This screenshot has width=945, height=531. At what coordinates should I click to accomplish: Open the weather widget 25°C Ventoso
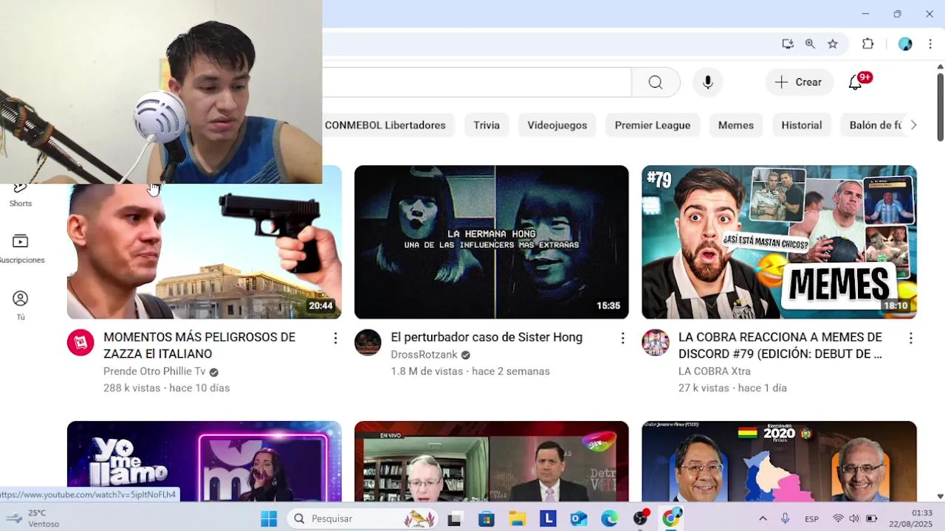click(33, 518)
